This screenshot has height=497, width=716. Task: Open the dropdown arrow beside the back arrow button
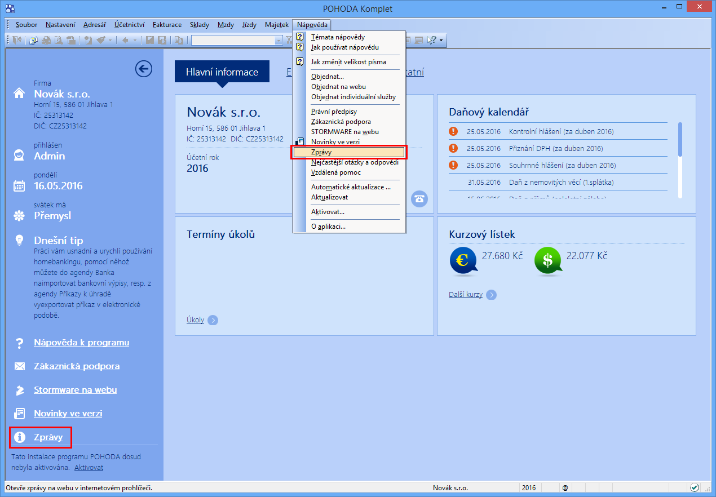point(134,40)
